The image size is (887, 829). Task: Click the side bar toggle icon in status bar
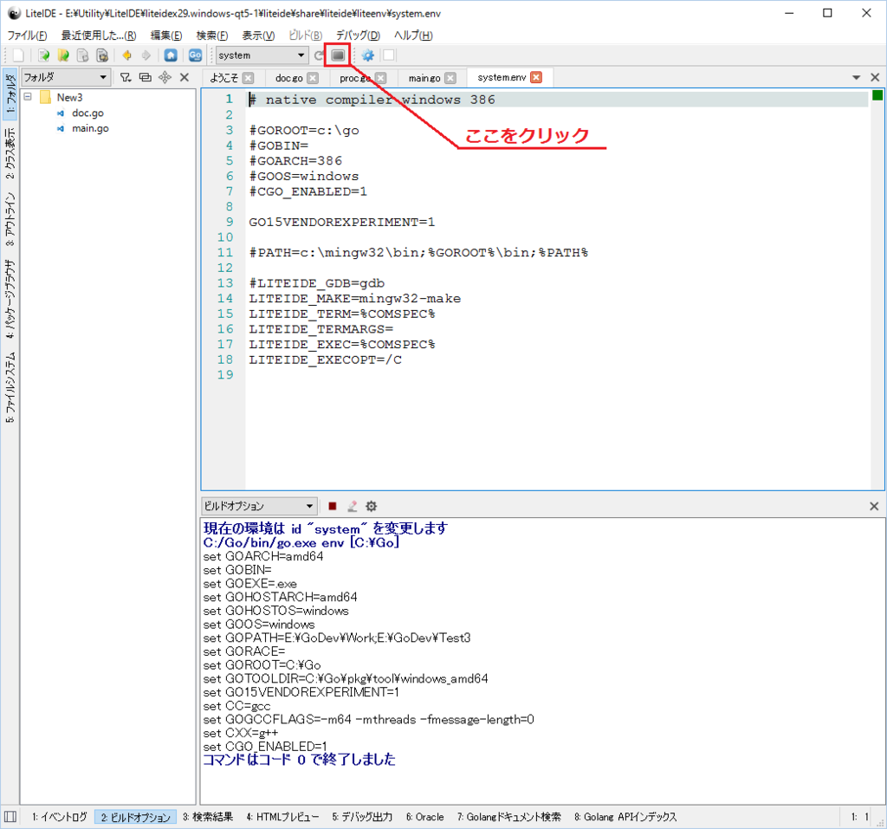[10, 817]
